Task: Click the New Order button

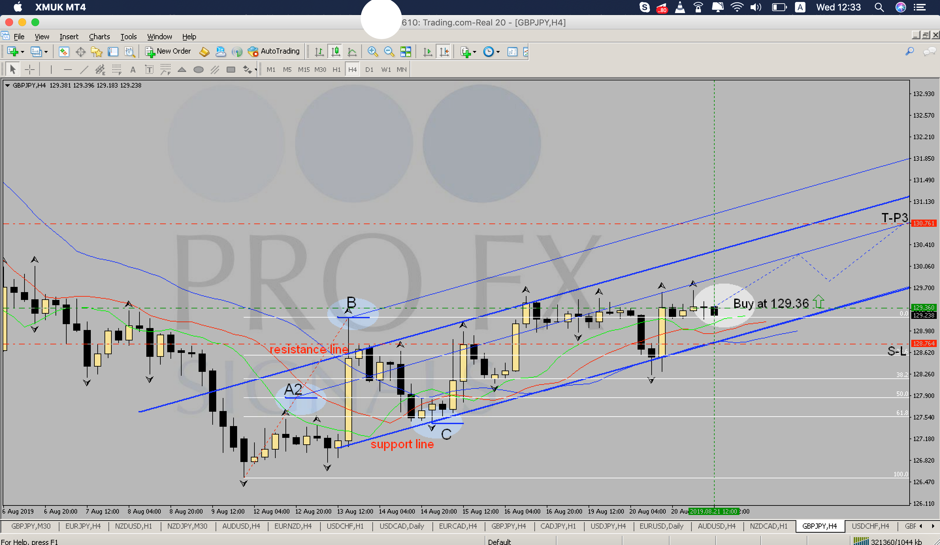Action: tap(168, 52)
